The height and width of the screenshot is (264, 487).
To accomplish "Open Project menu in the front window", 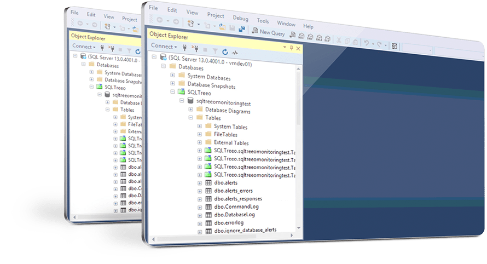I will [216, 15].
